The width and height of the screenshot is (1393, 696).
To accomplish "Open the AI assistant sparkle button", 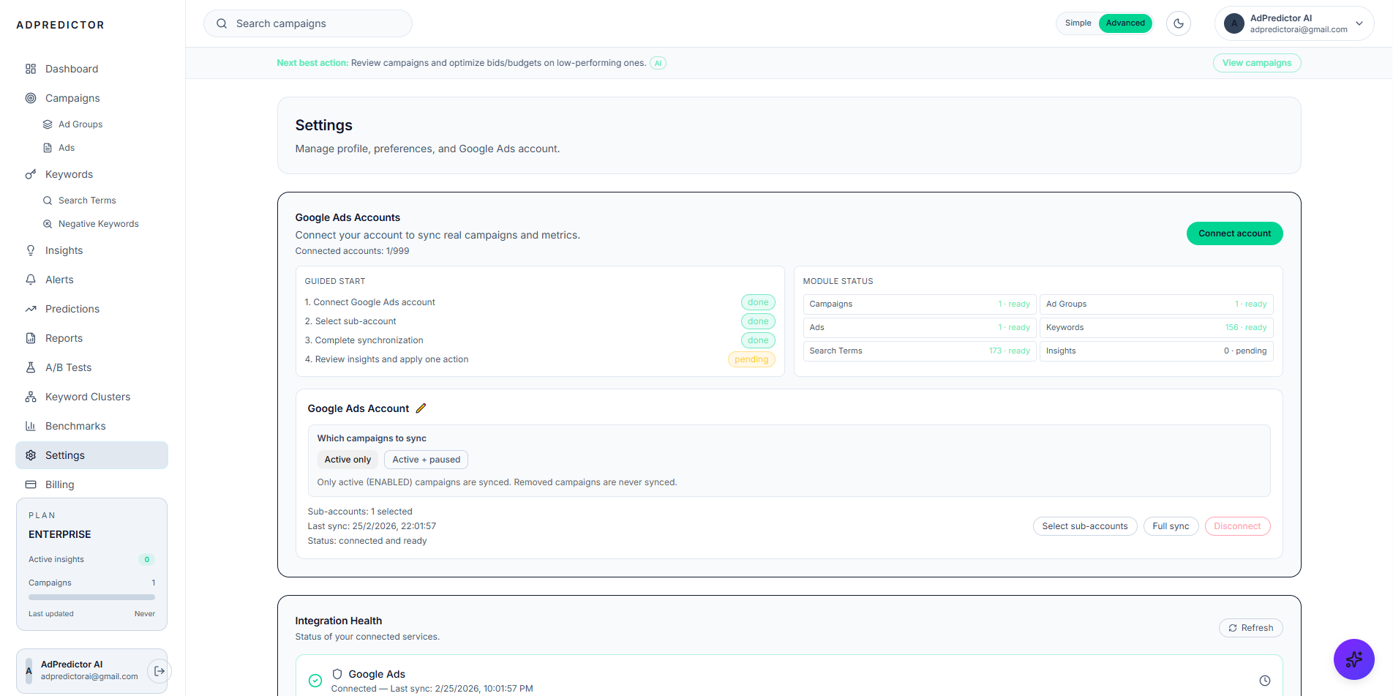I will pyautogui.click(x=1353, y=659).
